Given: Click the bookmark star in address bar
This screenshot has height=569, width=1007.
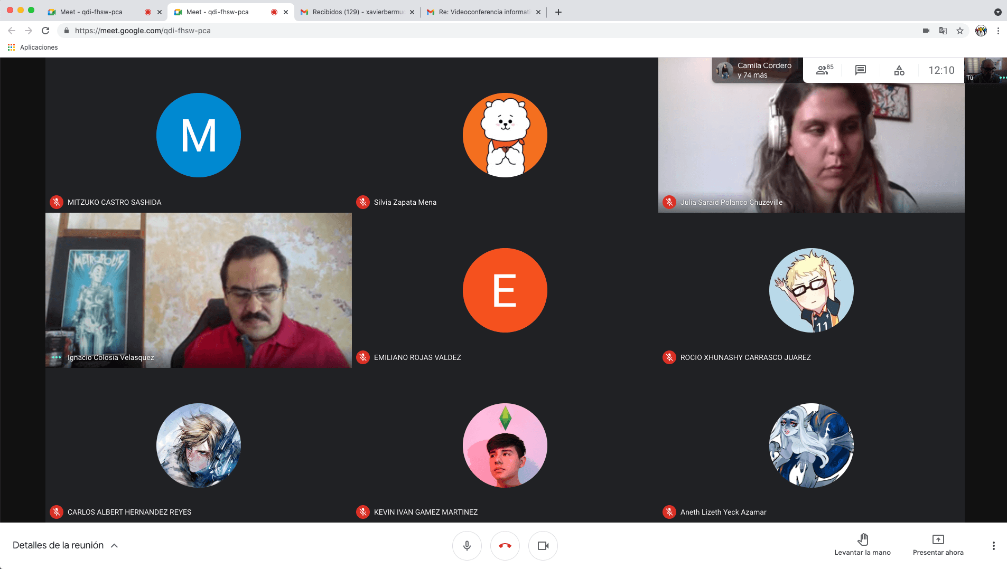Looking at the screenshot, I should (x=960, y=31).
